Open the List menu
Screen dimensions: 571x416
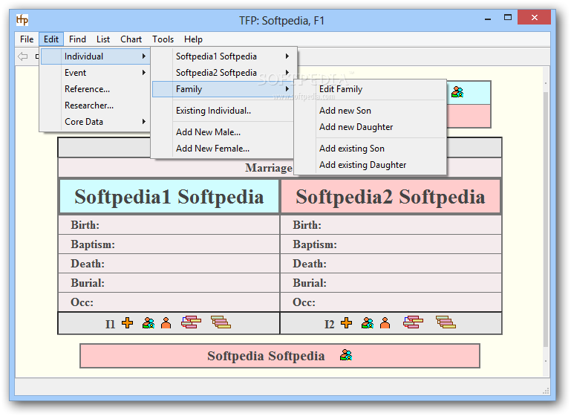click(x=103, y=39)
